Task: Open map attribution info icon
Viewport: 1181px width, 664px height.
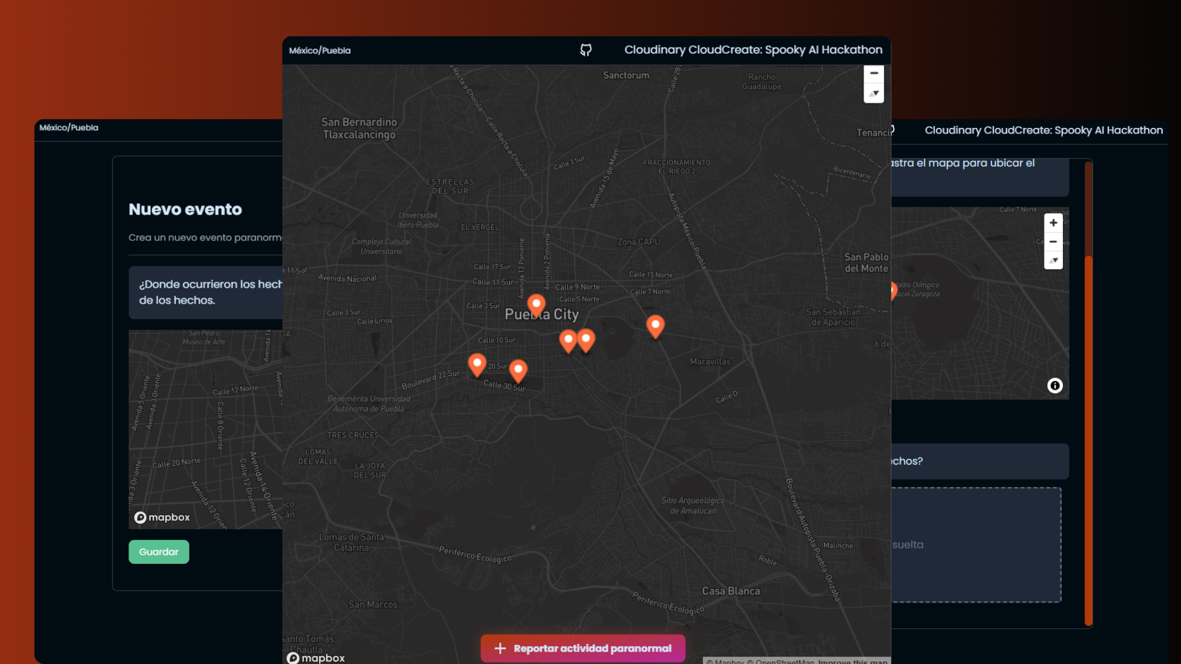Action: 1055,385
